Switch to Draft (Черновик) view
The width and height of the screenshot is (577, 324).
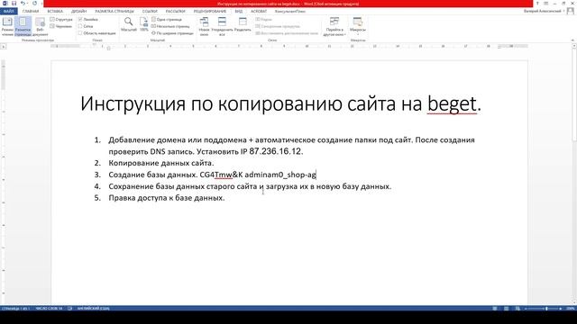coord(61,26)
